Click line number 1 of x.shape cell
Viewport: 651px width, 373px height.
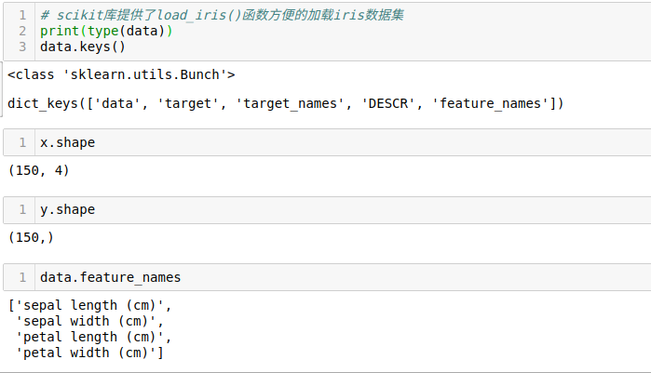pyautogui.click(x=22, y=142)
